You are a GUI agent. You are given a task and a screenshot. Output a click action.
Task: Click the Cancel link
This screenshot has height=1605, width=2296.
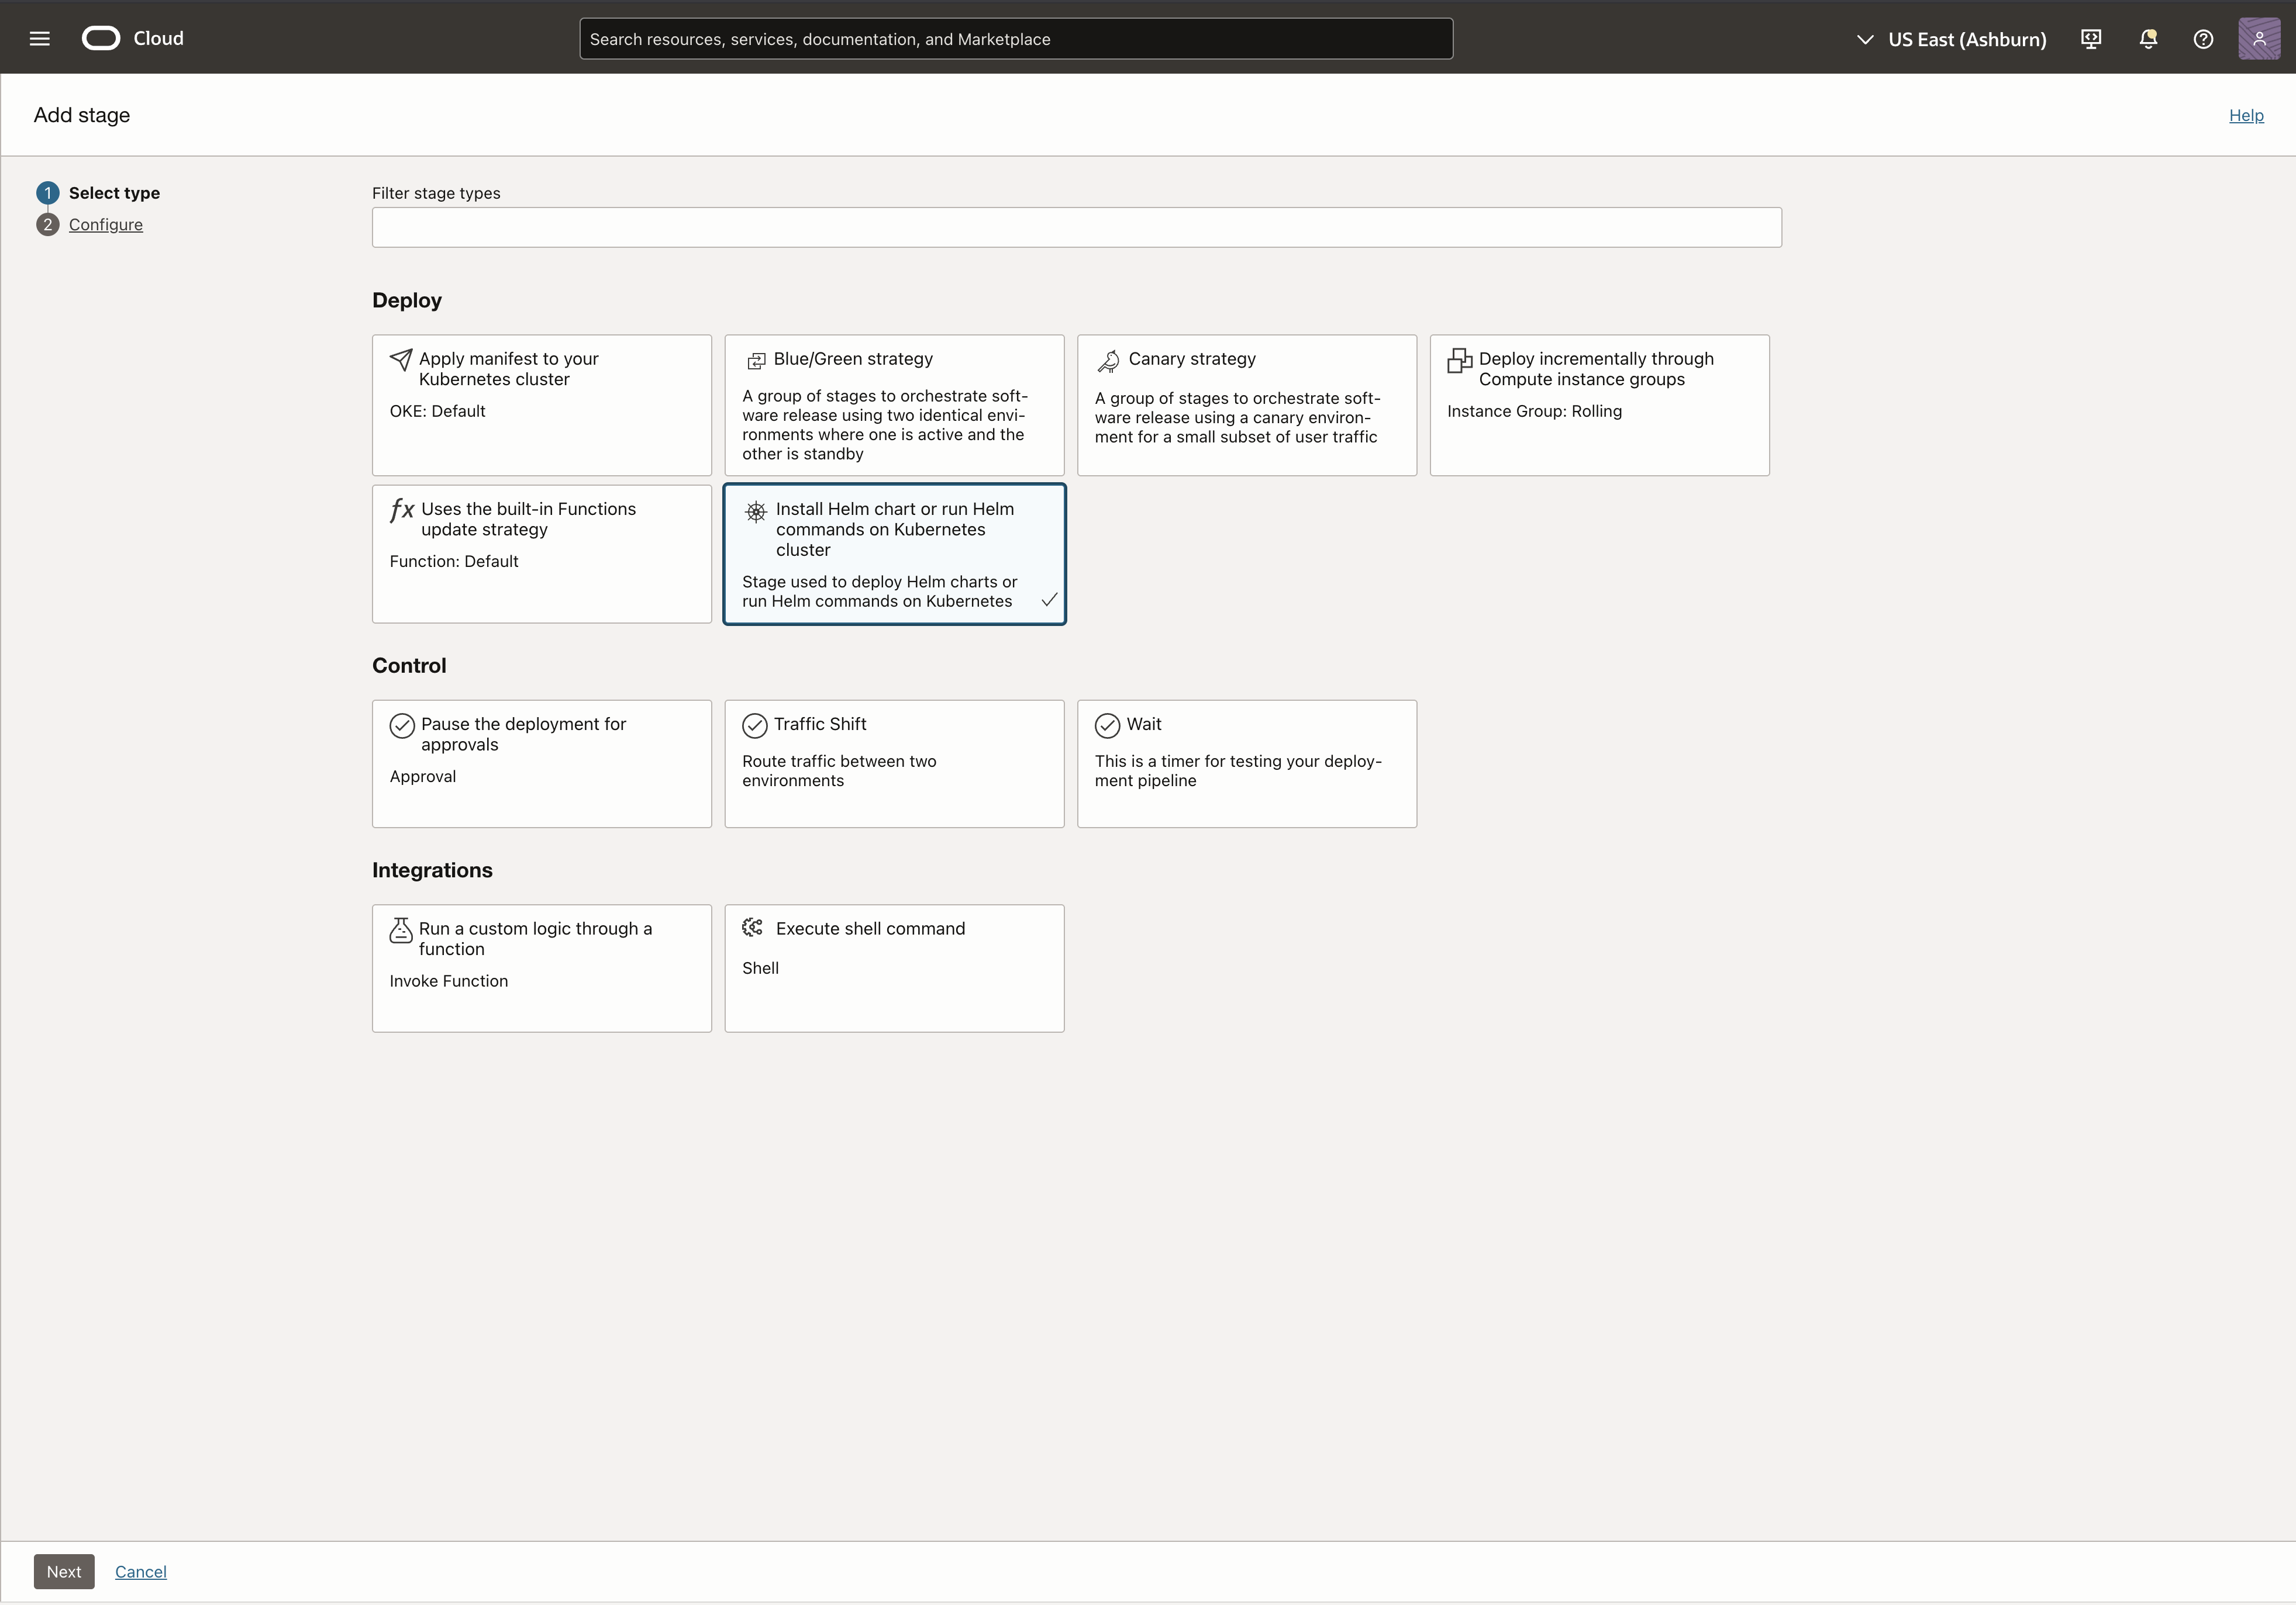coord(141,1572)
